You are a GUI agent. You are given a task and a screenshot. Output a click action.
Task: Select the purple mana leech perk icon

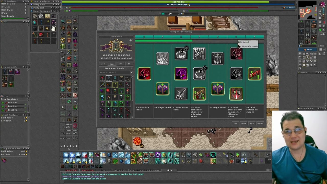point(181,74)
